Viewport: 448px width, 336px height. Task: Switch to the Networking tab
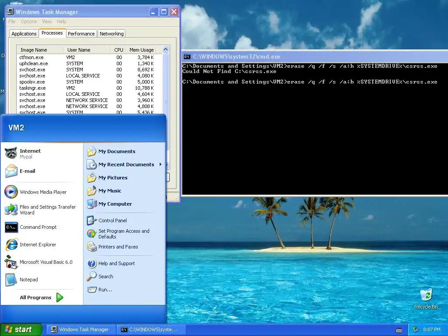click(x=112, y=34)
